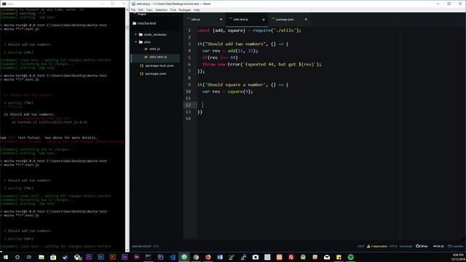Click the 'Should square a number' string

tap(235, 84)
